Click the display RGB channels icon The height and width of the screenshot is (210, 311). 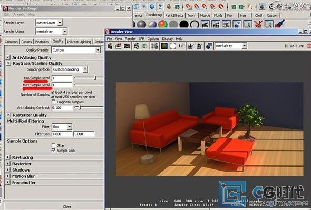coord(164,46)
